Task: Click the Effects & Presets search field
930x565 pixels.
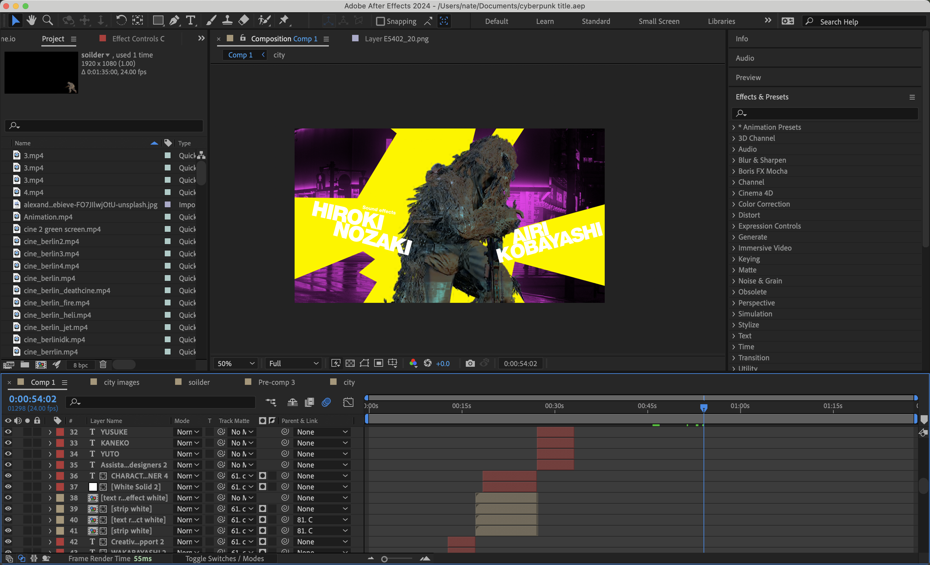Action: click(x=825, y=113)
